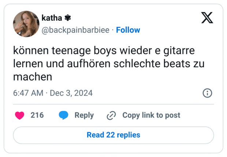
Task: Click the X logo
Action: pyautogui.click(x=207, y=17)
